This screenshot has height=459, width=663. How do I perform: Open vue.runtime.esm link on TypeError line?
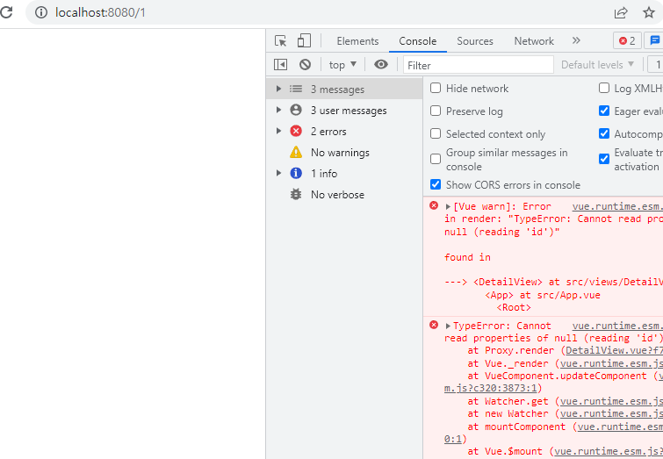(617, 326)
